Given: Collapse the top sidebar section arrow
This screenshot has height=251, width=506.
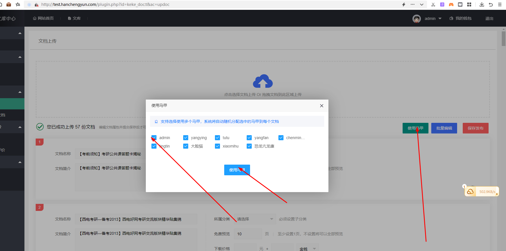Looking at the screenshot, I should [20, 33].
